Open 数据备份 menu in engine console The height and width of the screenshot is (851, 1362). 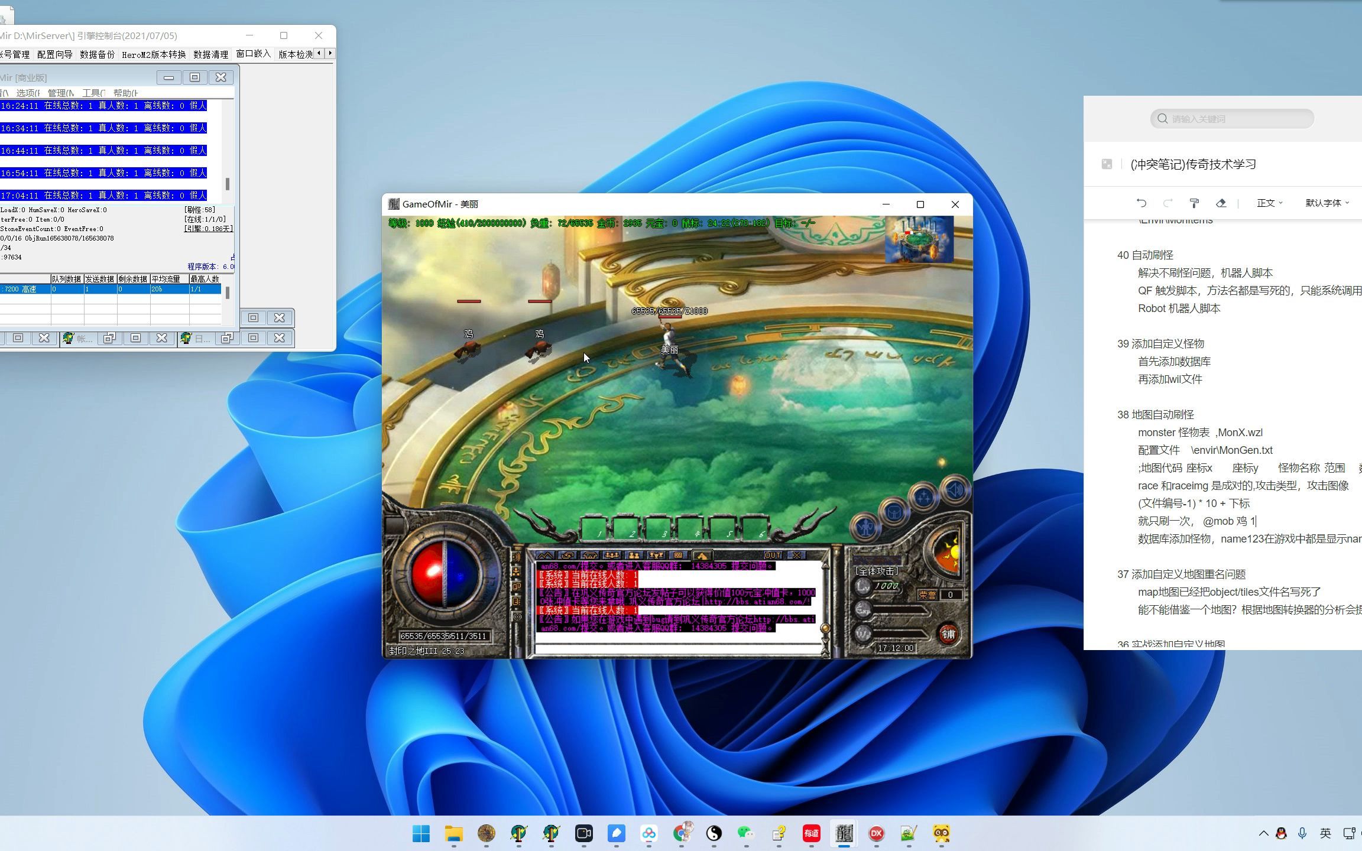97,54
